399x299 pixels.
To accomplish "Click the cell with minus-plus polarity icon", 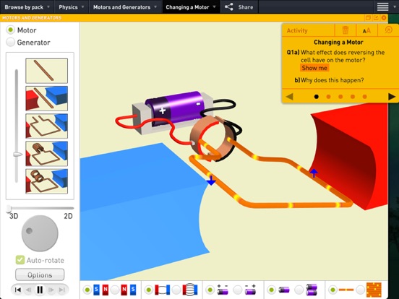I will pos(250,290).
